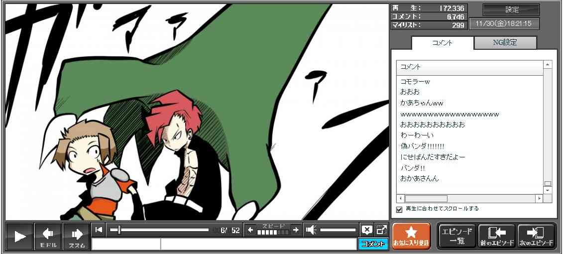Viewport: 563px width, 254px height.
Task: Hide comments overlay with X bubble icon
Action: (367, 230)
